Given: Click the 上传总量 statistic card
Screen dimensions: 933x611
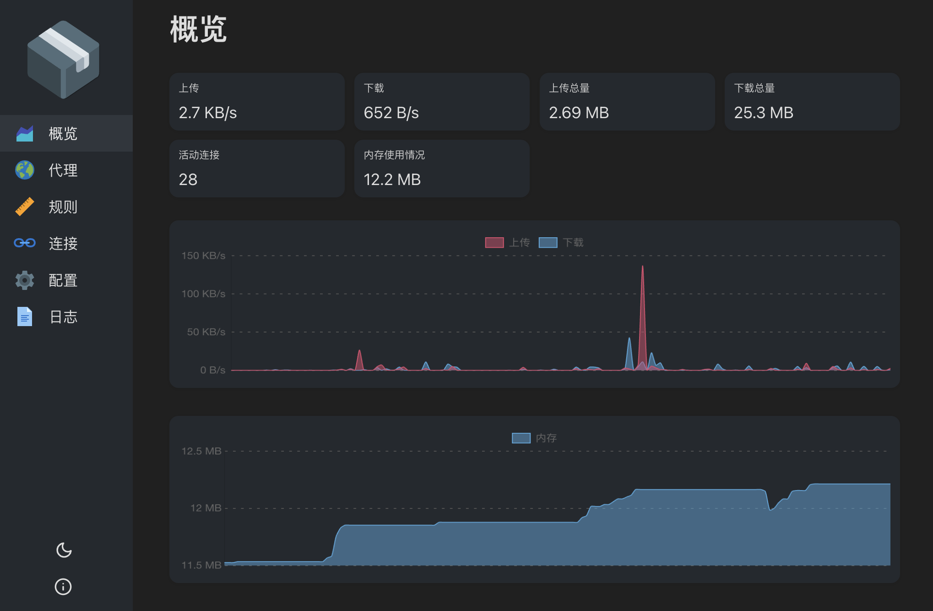Looking at the screenshot, I should click(628, 101).
